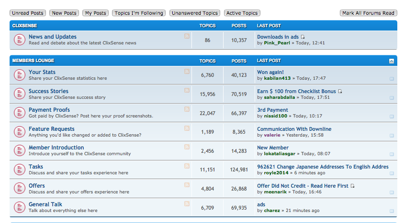Open the Payment Proofs forum

click(49, 110)
